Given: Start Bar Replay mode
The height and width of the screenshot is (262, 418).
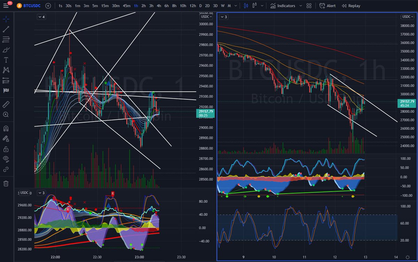Looking at the screenshot, I should [x=351, y=6].
